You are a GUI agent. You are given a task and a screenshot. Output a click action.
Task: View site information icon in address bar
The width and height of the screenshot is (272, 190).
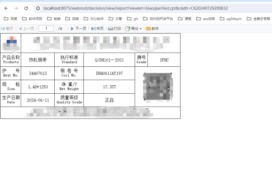tap(38, 8)
